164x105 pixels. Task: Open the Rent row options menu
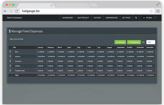(x=10, y=52)
